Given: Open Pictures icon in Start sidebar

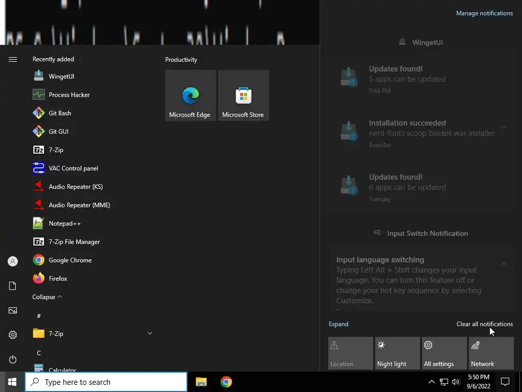Looking at the screenshot, I should click(13, 310).
